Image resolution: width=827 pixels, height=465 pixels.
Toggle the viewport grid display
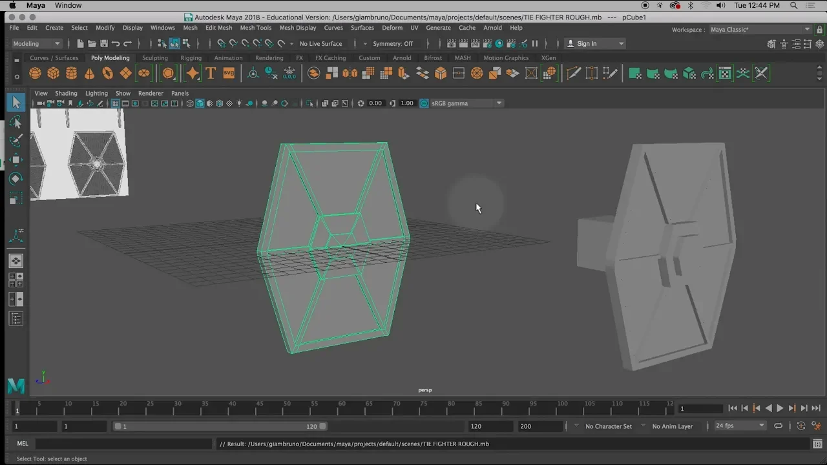116,103
